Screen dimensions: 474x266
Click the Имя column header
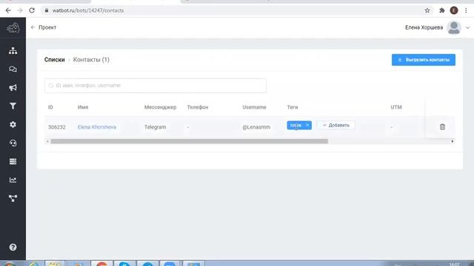[x=83, y=107]
